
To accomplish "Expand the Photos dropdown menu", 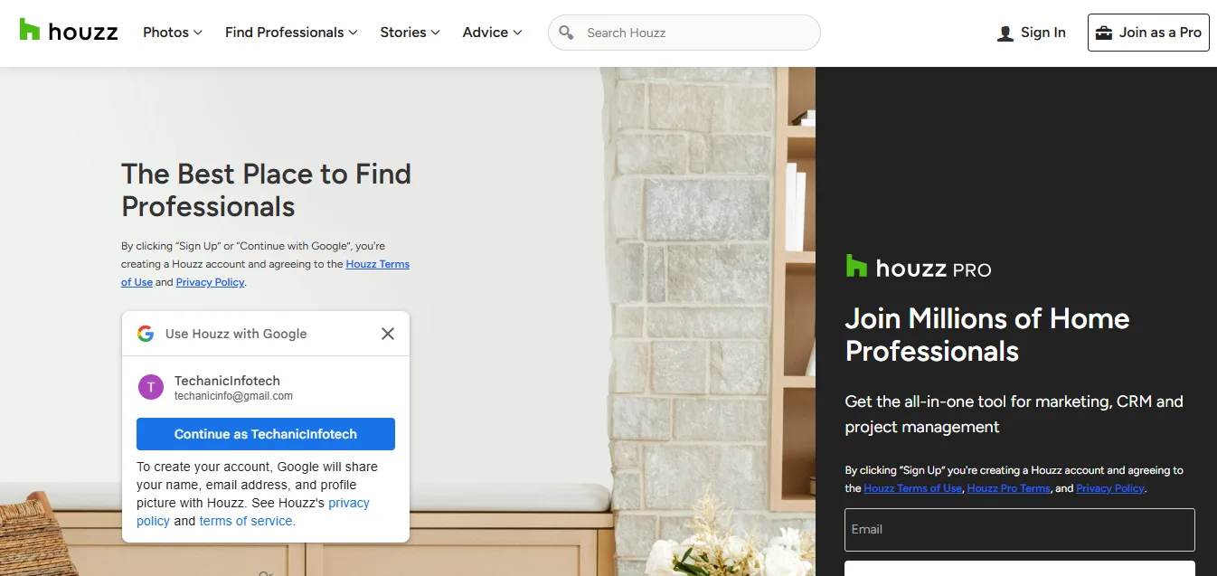I will [172, 33].
